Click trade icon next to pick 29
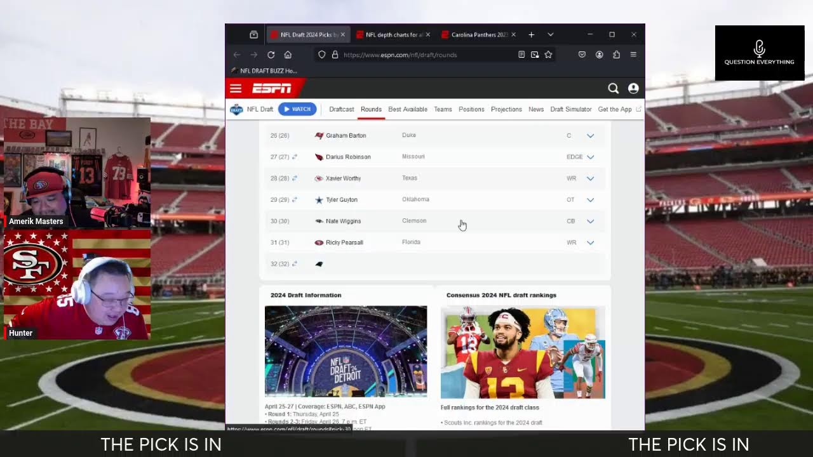This screenshot has height=457, width=813. 294,200
